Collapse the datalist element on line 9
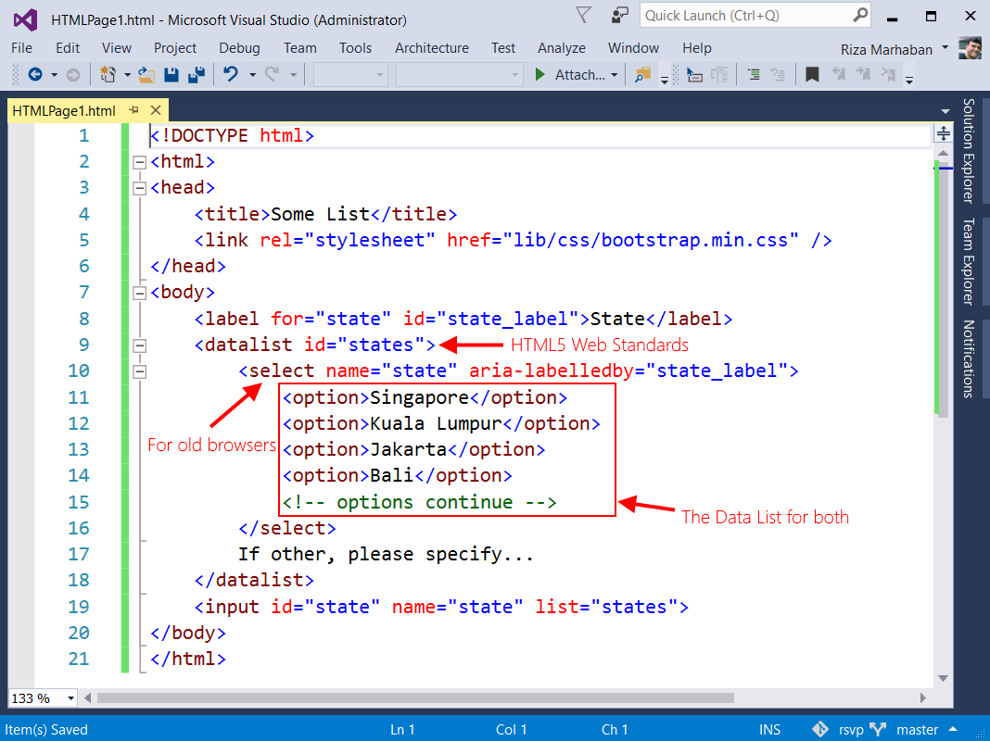Viewport: 990px width, 741px height. (140, 345)
